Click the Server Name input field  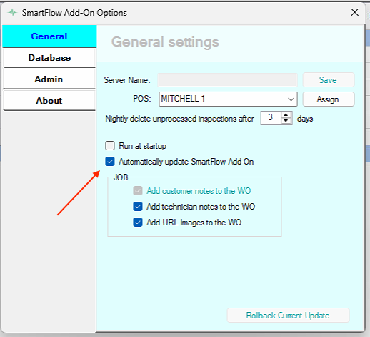pyautogui.click(x=228, y=80)
